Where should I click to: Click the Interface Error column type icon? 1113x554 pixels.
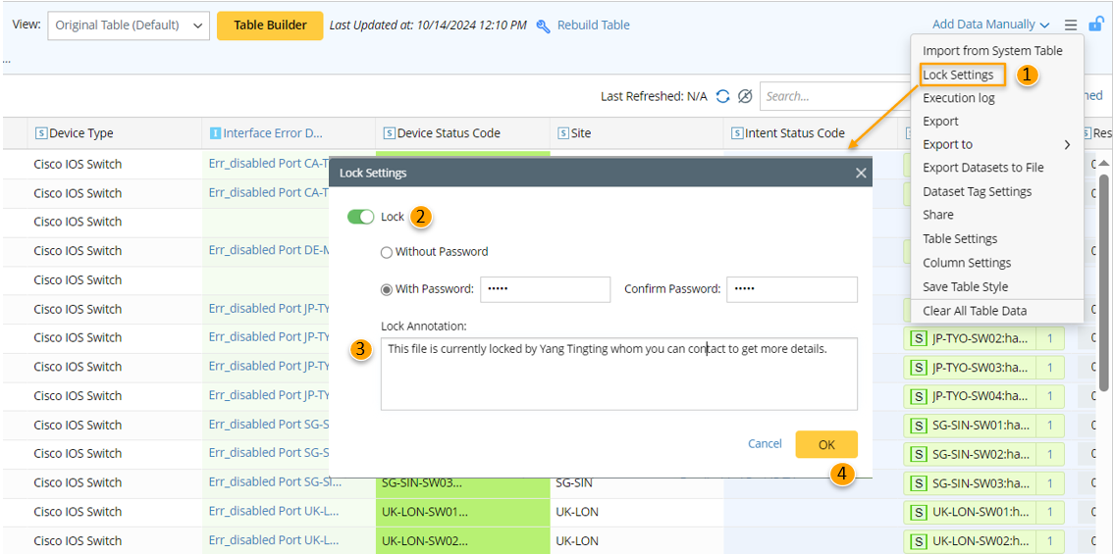215,133
